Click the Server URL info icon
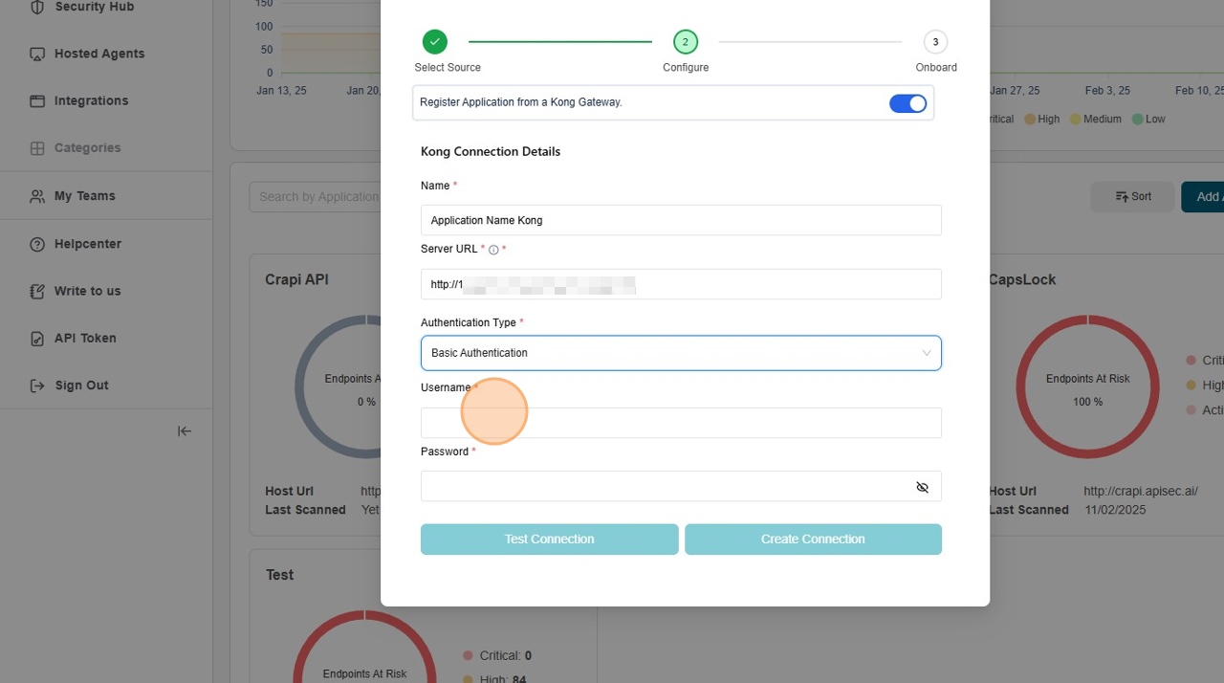The image size is (1224, 683). (x=493, y=250)
